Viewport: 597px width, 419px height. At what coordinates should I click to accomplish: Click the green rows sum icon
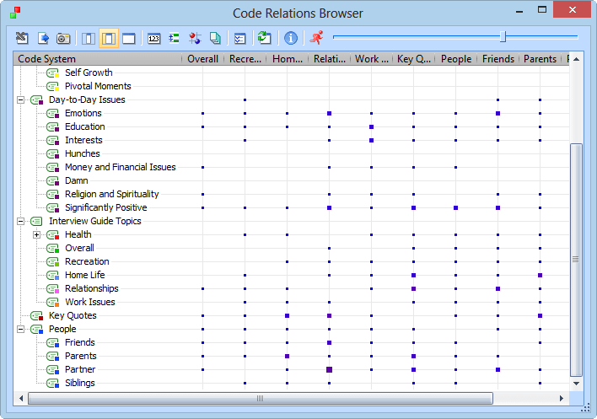click(174, 38)
